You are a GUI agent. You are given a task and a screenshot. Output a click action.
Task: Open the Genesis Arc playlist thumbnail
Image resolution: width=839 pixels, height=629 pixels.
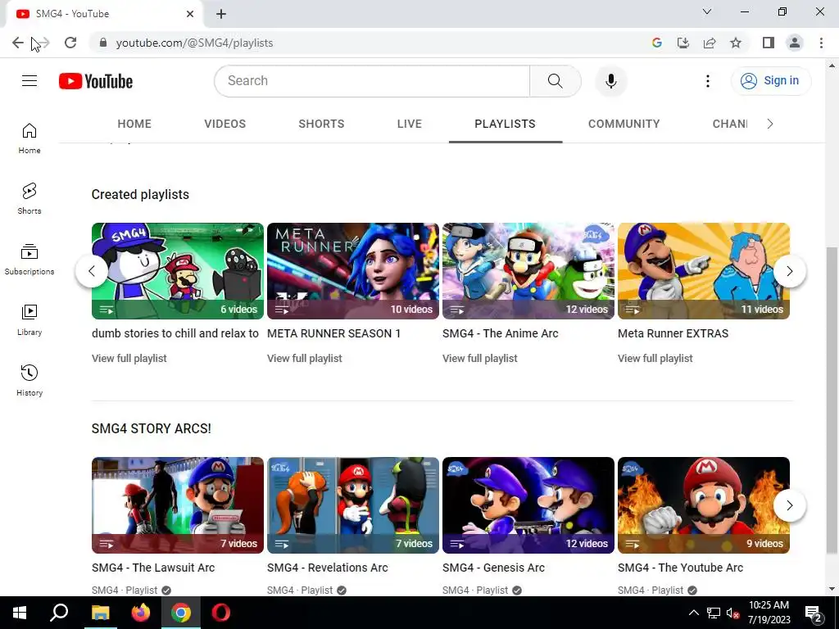(528, 505)
